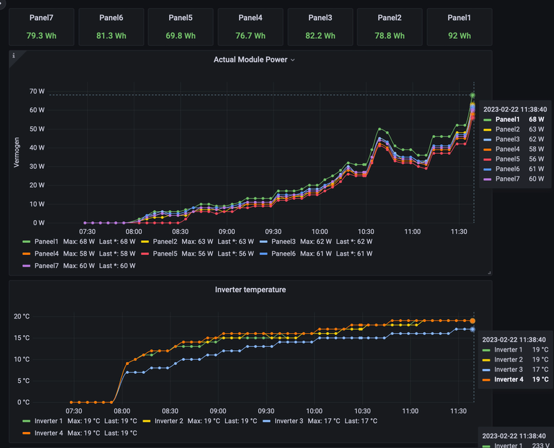Click the yellow Paneel2 series icon in legend
The height and width of the screenshot is (448, 554).
pos(145,242)
